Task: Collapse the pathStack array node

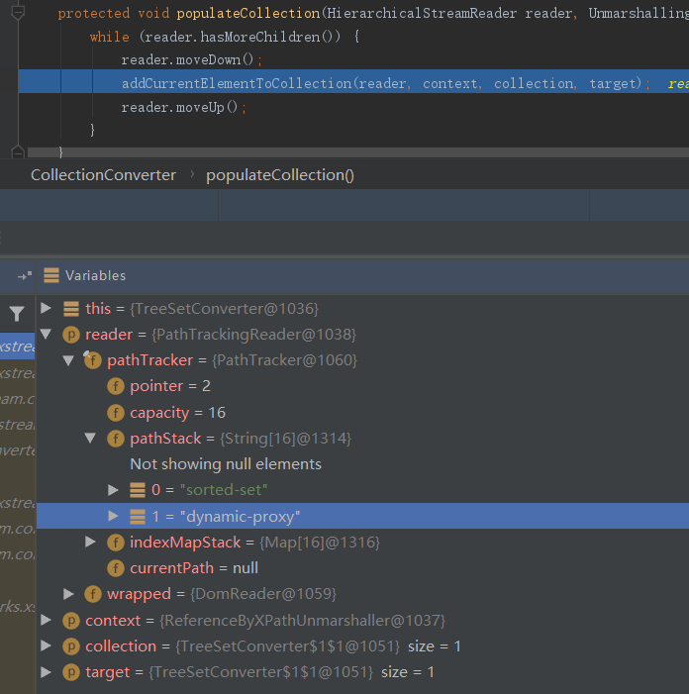Action: (90, 438)
